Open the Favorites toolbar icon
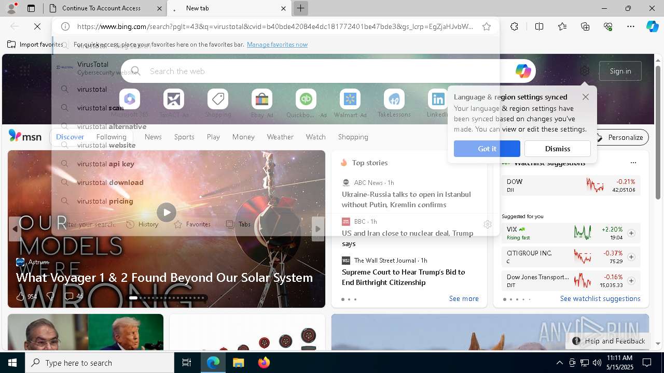 (x=562, y=26)
